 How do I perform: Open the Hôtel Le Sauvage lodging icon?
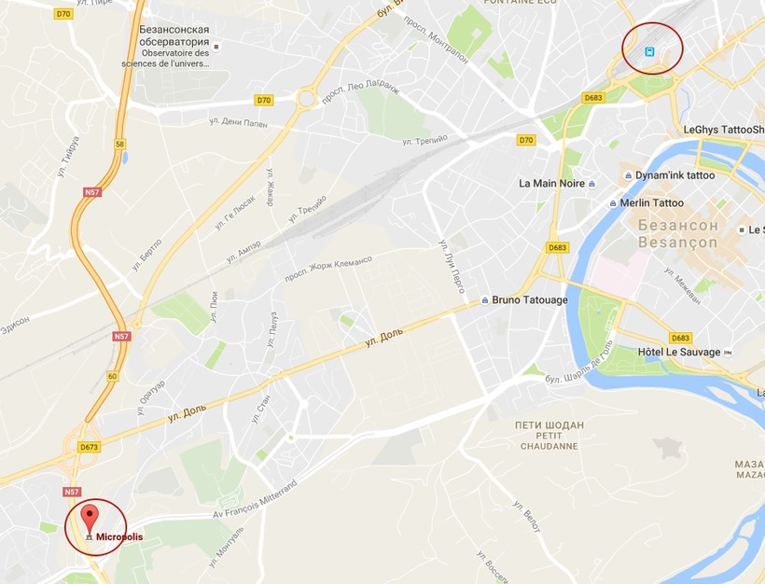coord(728,353)
